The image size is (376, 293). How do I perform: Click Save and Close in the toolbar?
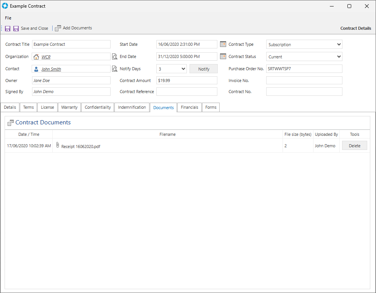[x=31, y=28]
